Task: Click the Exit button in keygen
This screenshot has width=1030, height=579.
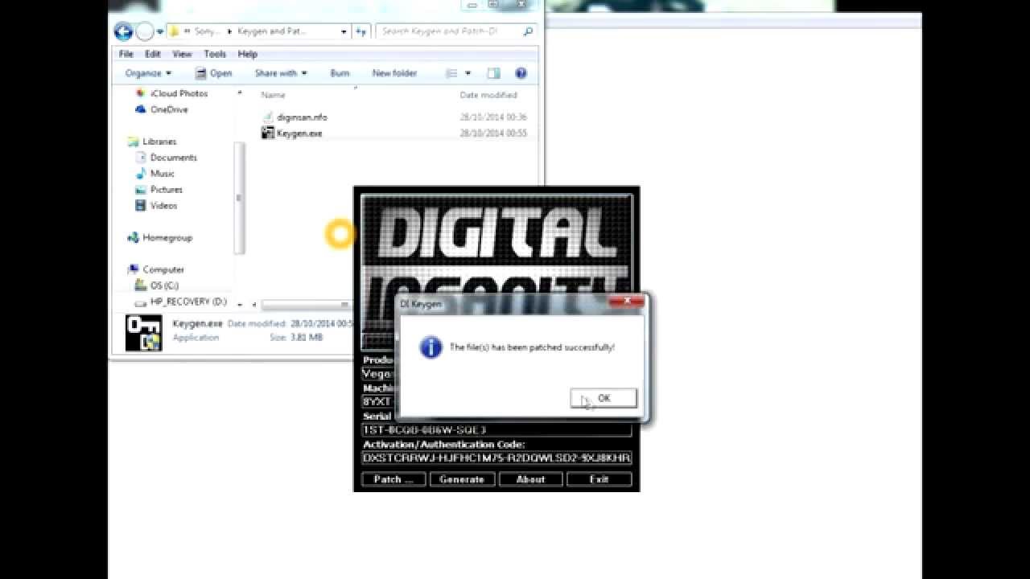Action: click(599, 479)
